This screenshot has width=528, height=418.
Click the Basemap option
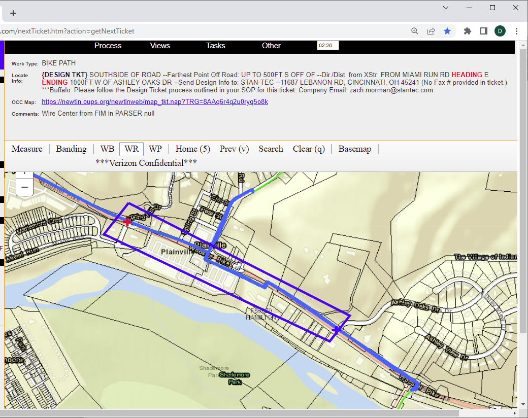pos(355,149)
